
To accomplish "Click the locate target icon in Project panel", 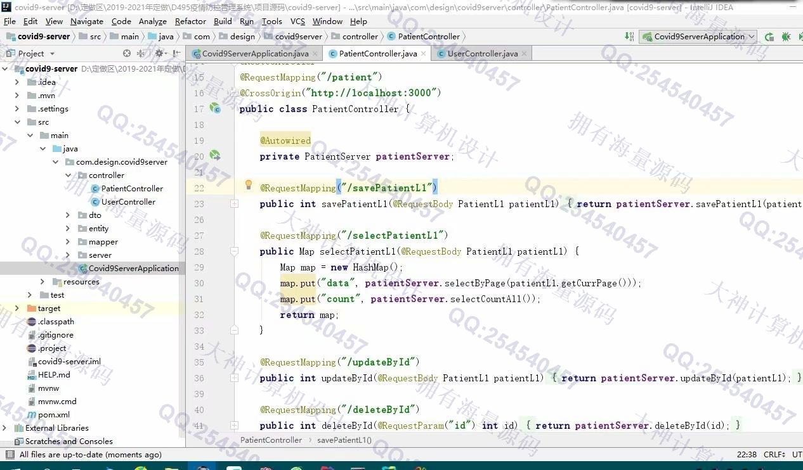I will (x=127, y=54).
